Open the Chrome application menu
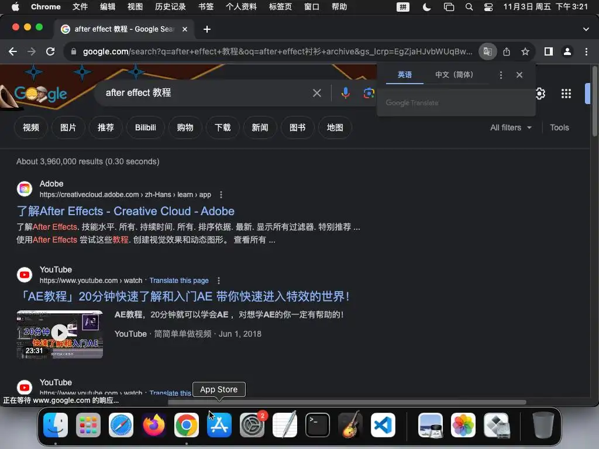Image resolution: width=599 pixels, height=449 pixels. [46, 7]
